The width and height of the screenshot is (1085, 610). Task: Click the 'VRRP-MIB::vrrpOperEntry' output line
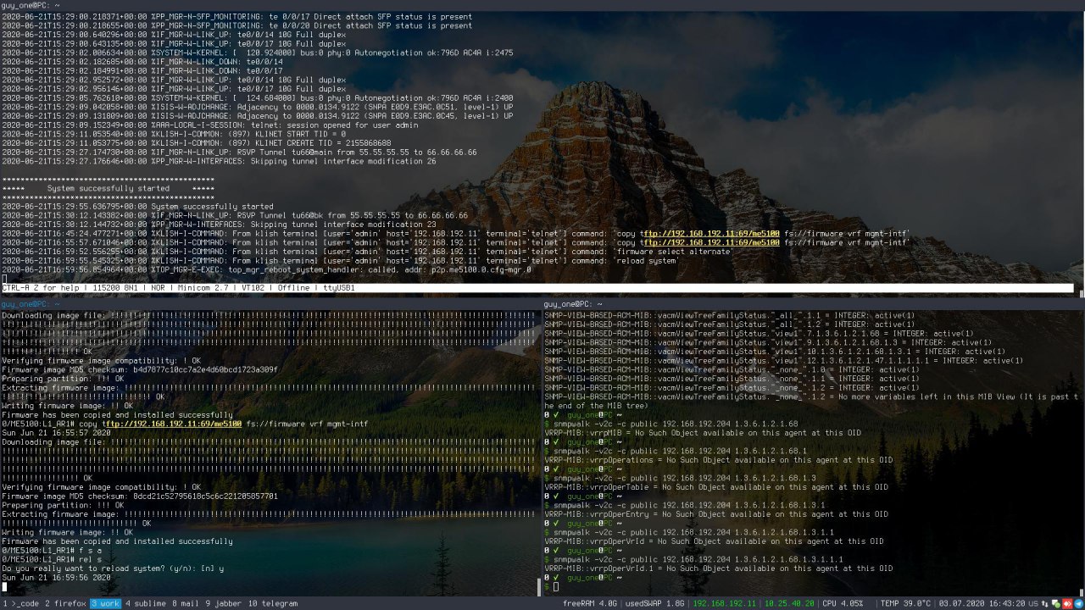(x=715, y=514)
